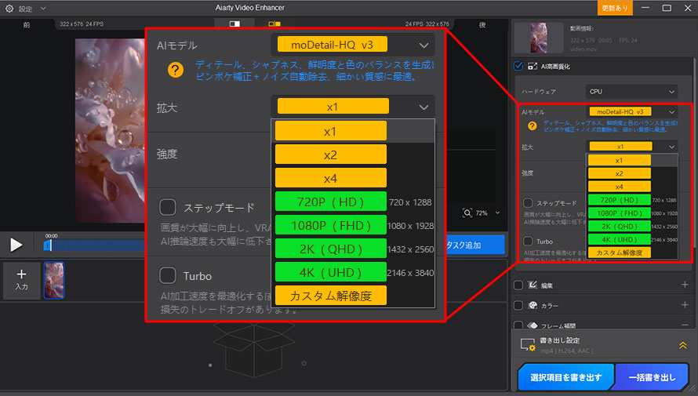Pick 720P (HD) in the right sidebar list
The height and width of the screenshot is (396, 698).
tap(620, 200)
